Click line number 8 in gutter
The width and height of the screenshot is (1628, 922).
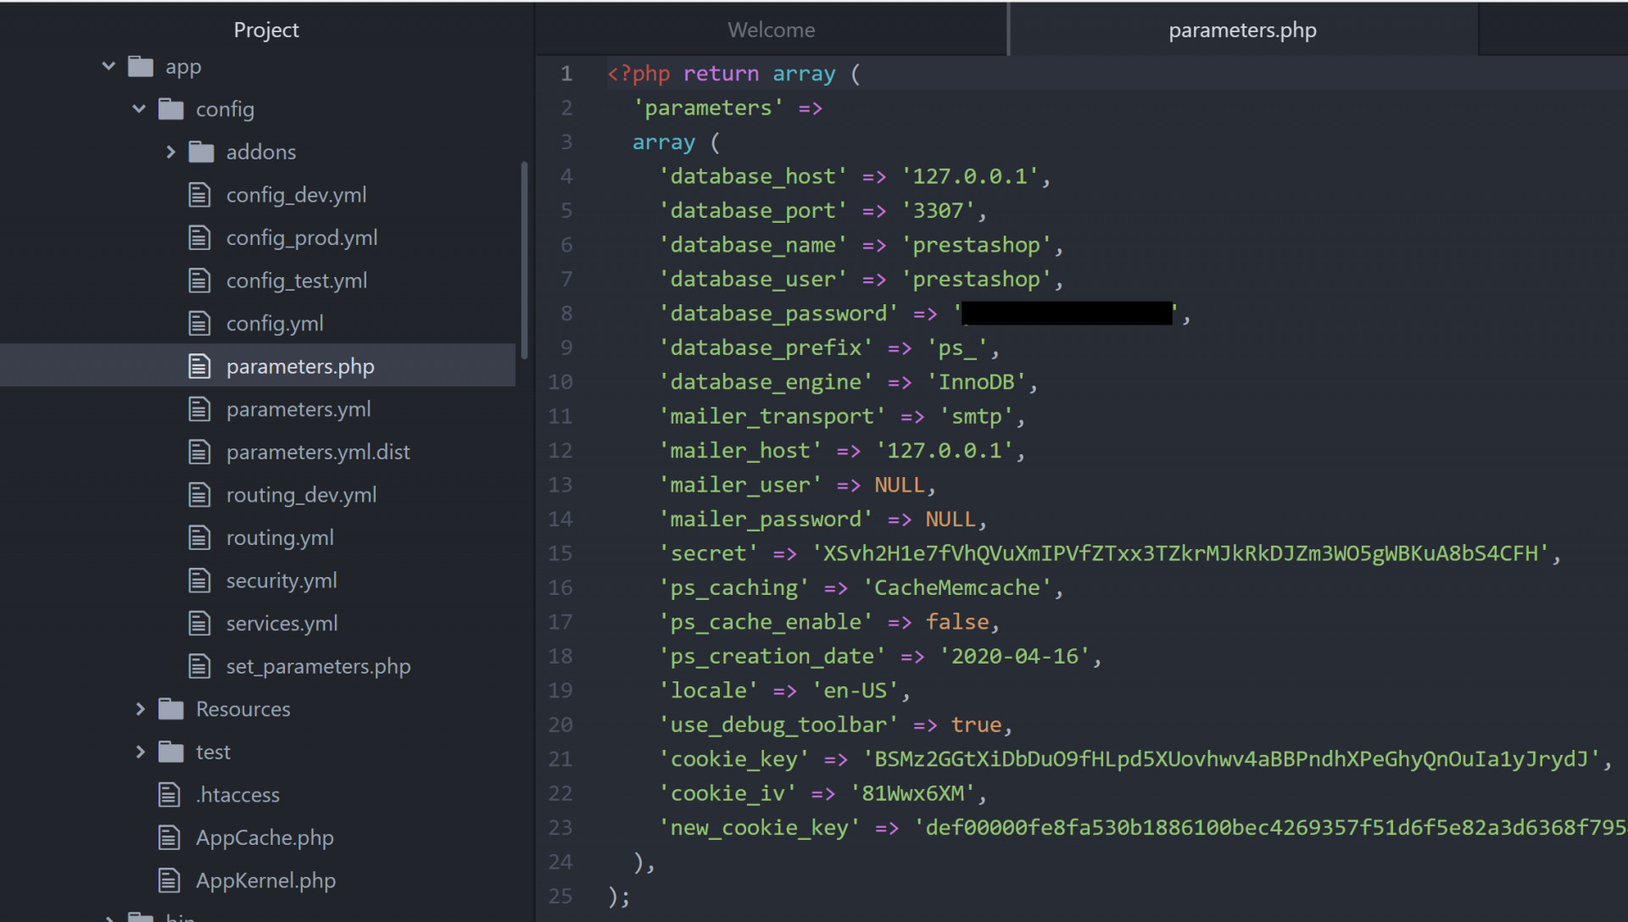point(566,314)
